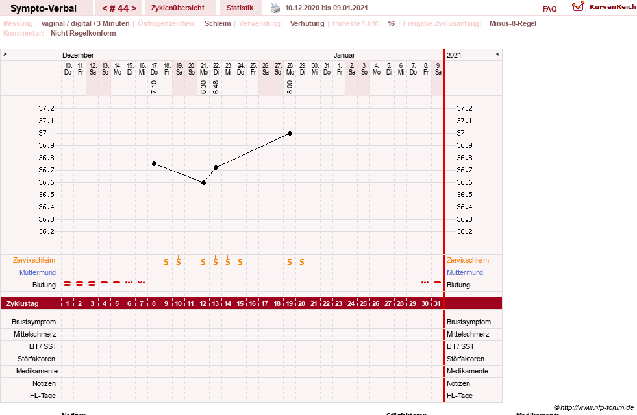Viewport: 637px width, 415px height.
Task: Click the Dezember month label
Action: coord(78,55)
